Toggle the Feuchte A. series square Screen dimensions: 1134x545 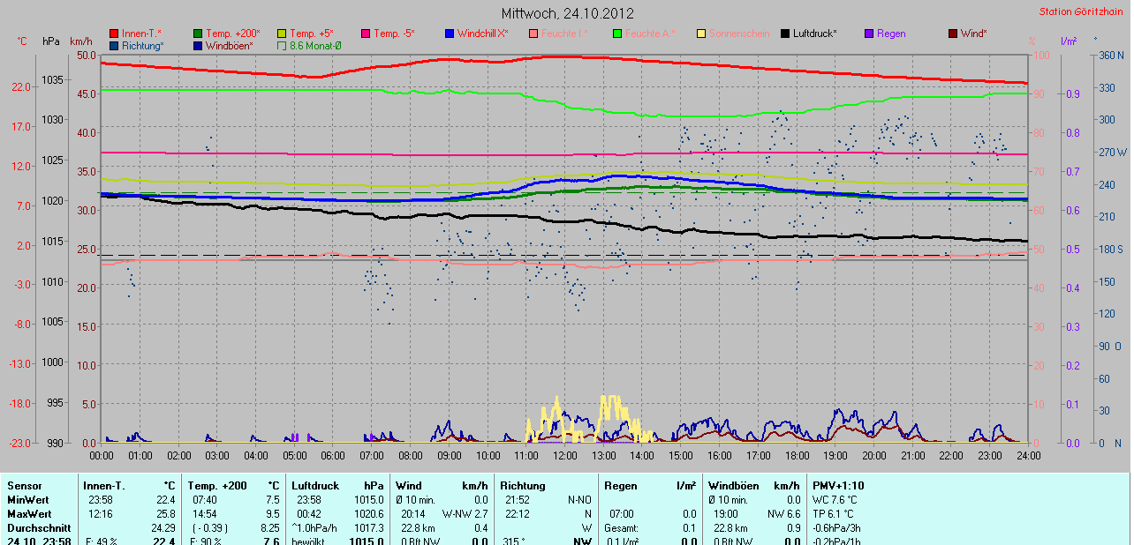pyautogui.click(x=617, y=34)
